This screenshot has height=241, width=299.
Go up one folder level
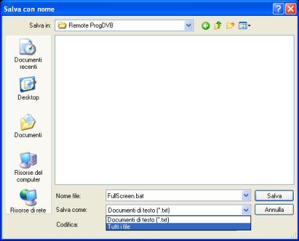[218, 26]
